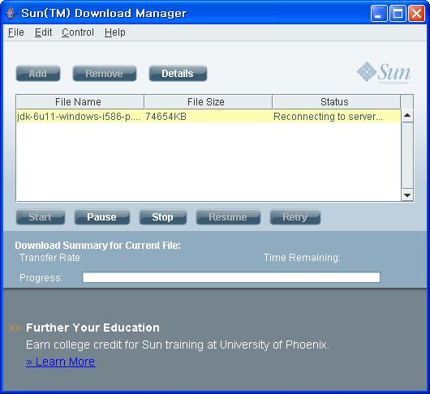Click the Transfer Rate label
This screenshot has width=430, height=394.
[51, 258]
